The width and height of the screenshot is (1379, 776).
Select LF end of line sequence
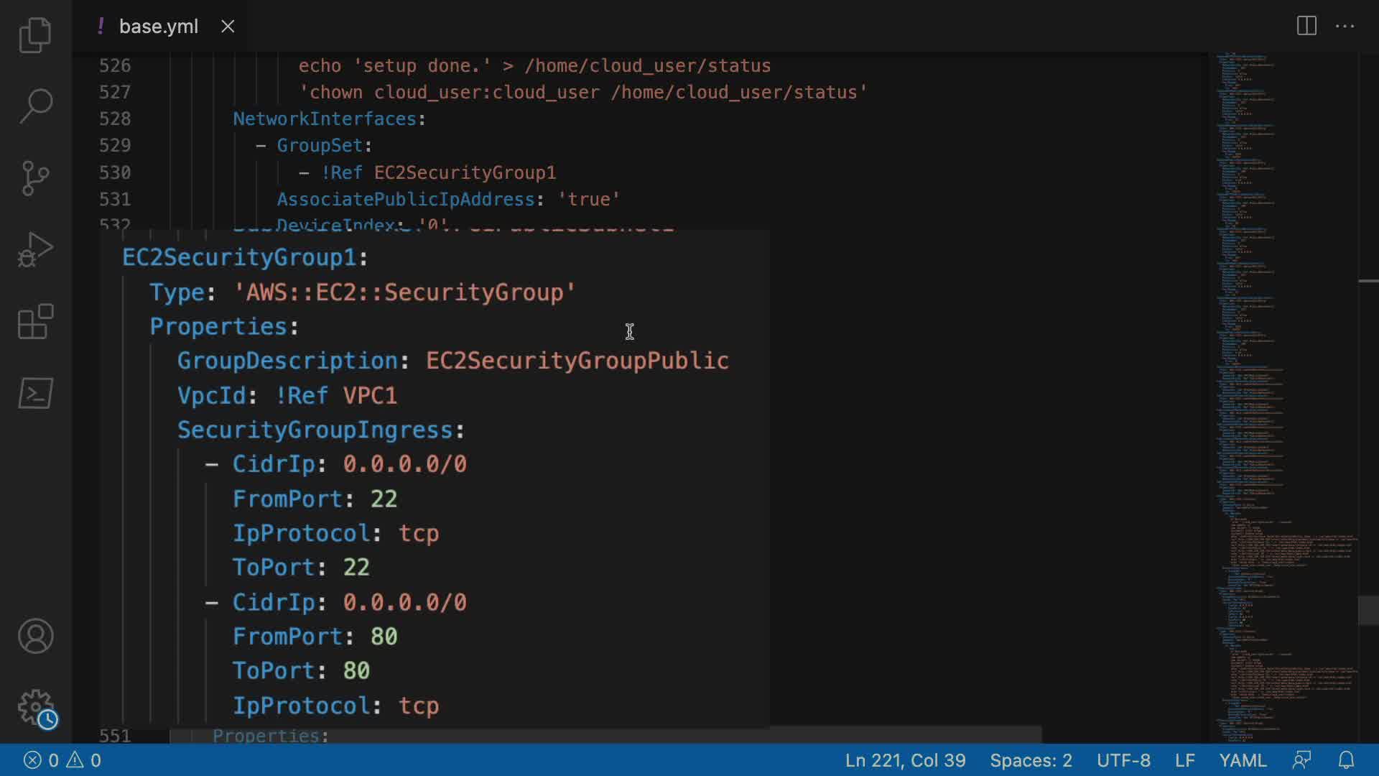pyautogui.click(x=1184, y=760)
